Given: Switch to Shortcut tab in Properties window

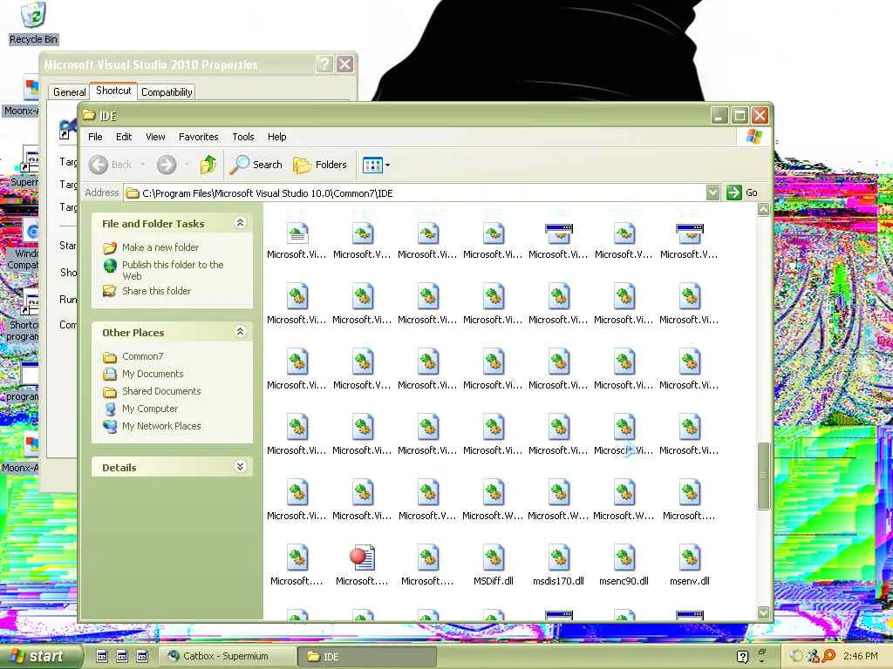Looking at the screenshot, I should [x=113, y=91].
